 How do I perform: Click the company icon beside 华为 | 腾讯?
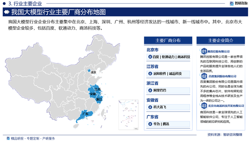pyautogui.click(x=150, y=124)
